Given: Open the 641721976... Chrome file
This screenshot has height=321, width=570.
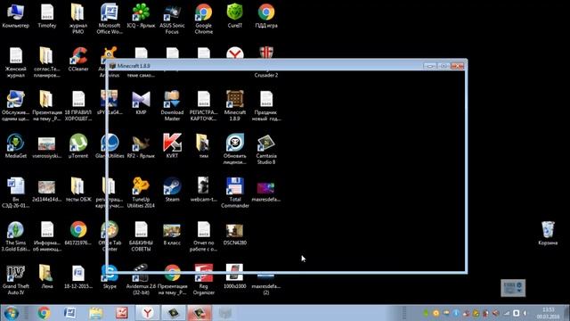Looking at the screenshot, I should click(x=78, y=233).
